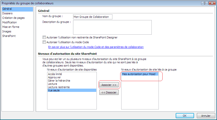
Task: Click the Nom du groupe text field
Action: (92, 17)
